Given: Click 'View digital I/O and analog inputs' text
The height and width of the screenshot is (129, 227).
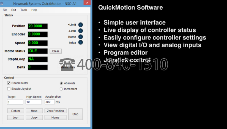Looking at the screenshot, I should pos(152,45).
